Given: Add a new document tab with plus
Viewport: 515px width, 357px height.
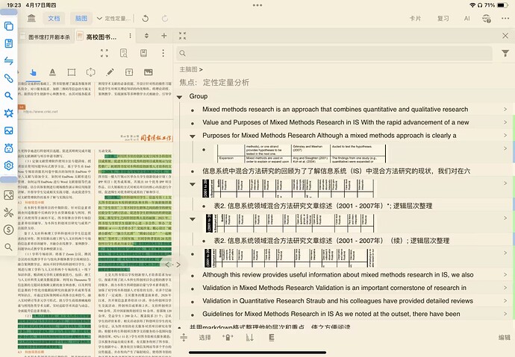Looking at the screenshot, I should tap(164, 36).
